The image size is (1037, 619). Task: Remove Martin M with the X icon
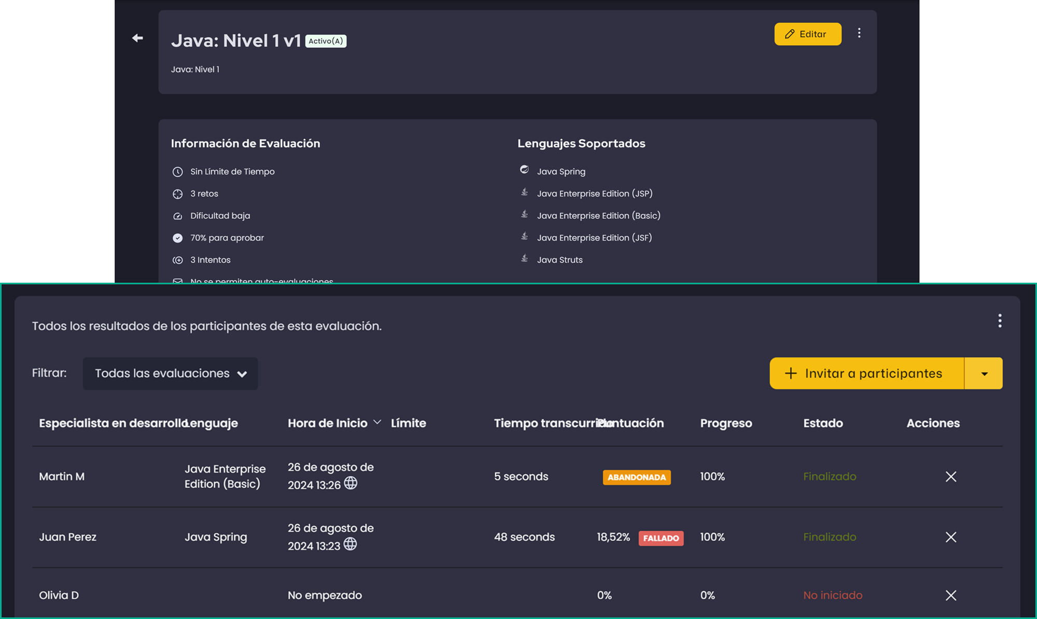pos(950,477)
